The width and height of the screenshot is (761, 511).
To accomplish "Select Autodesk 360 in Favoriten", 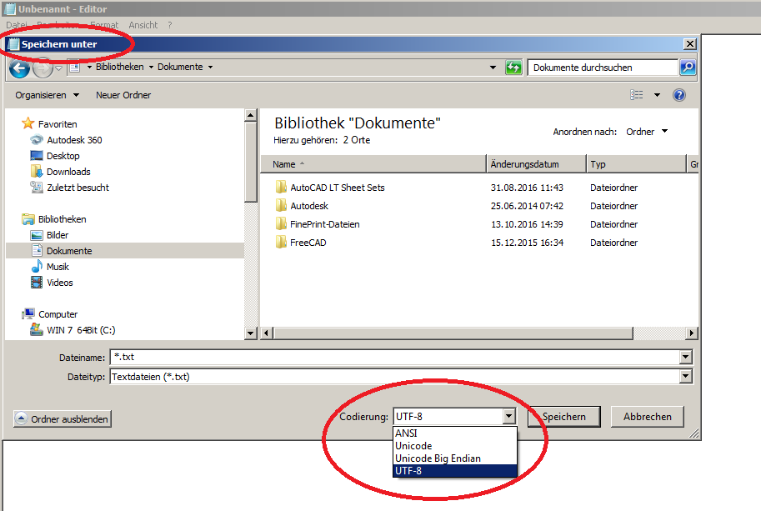I will (74, 140).
